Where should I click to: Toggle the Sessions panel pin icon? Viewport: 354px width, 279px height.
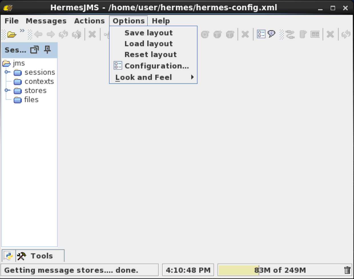click(x=47, y=50)
